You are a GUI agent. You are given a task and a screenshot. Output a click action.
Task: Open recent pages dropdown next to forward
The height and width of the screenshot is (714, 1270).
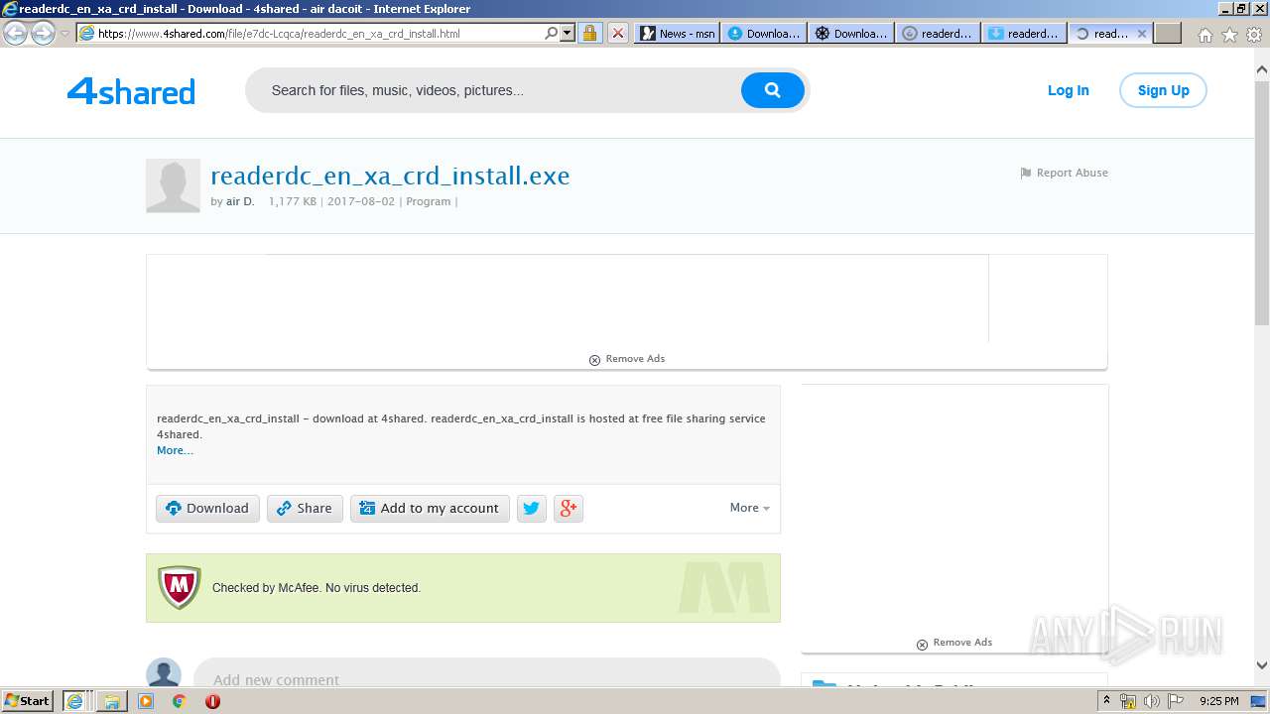coord(64,33)
